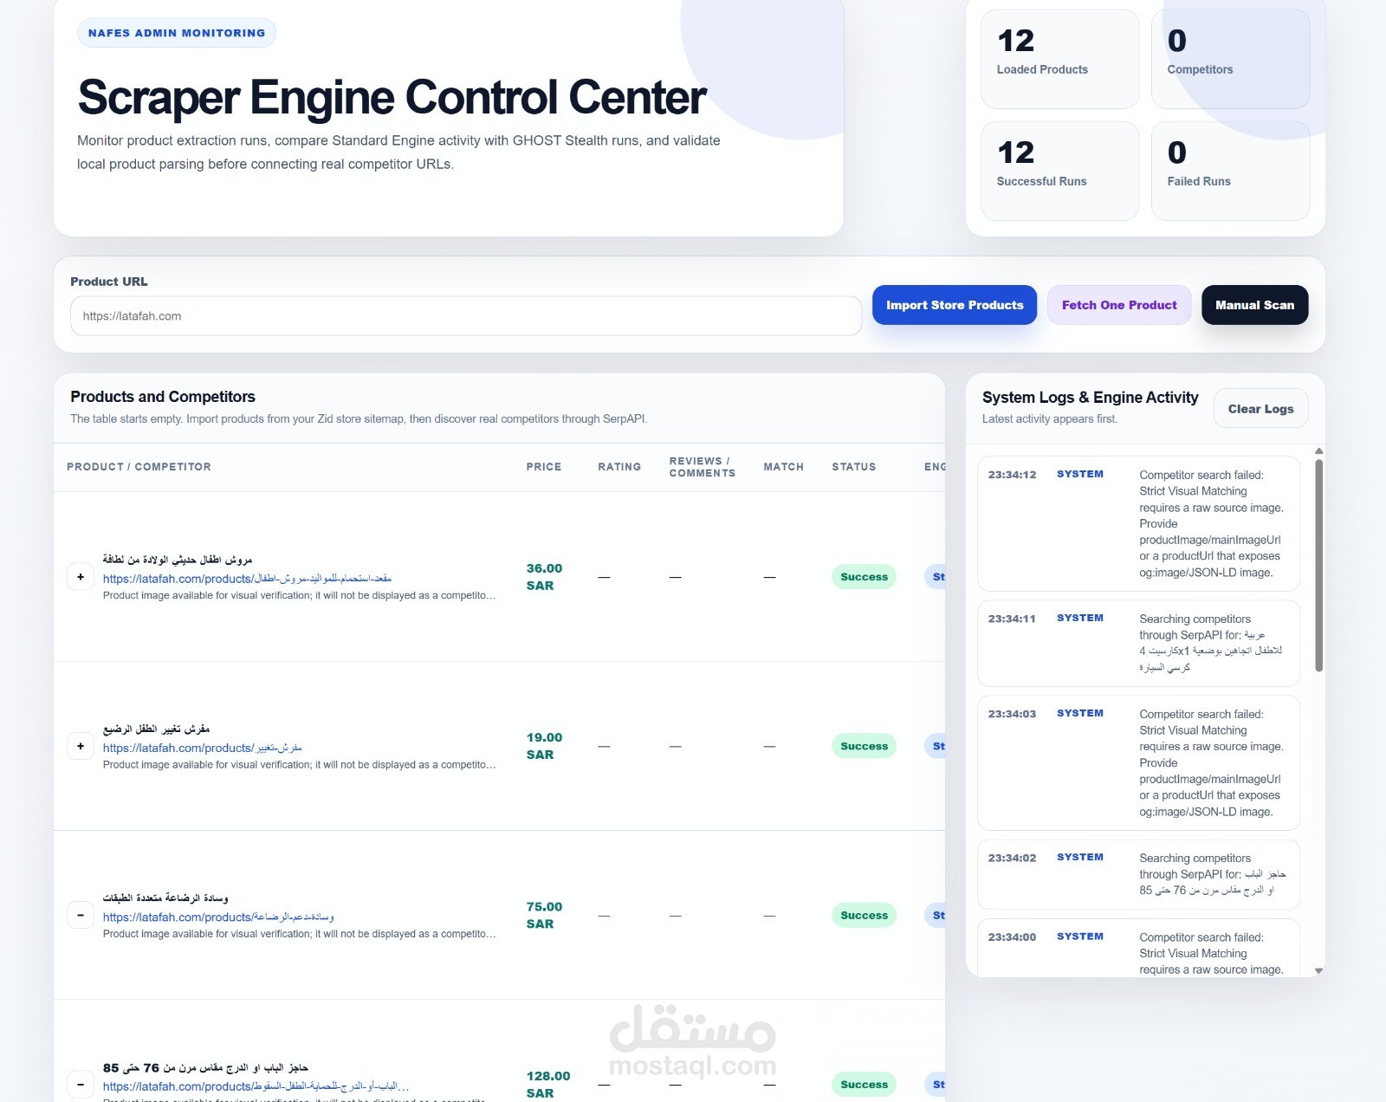The height and width of the screenshot is (1102, 1386).
Task: Click the 19.00 SAR price value
Action: [544, 746]
